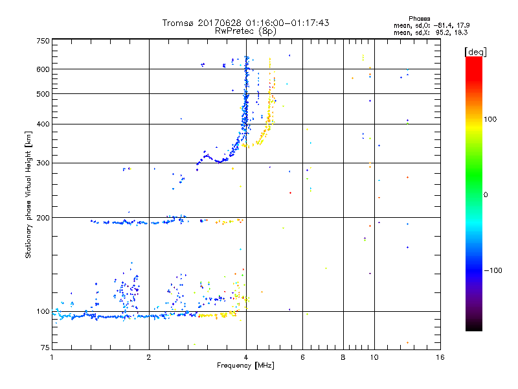The width and height of the screenshot is (518, 389).
Task: Click the "10" tick label on the frequency axis
Action: tap(374, 357)
